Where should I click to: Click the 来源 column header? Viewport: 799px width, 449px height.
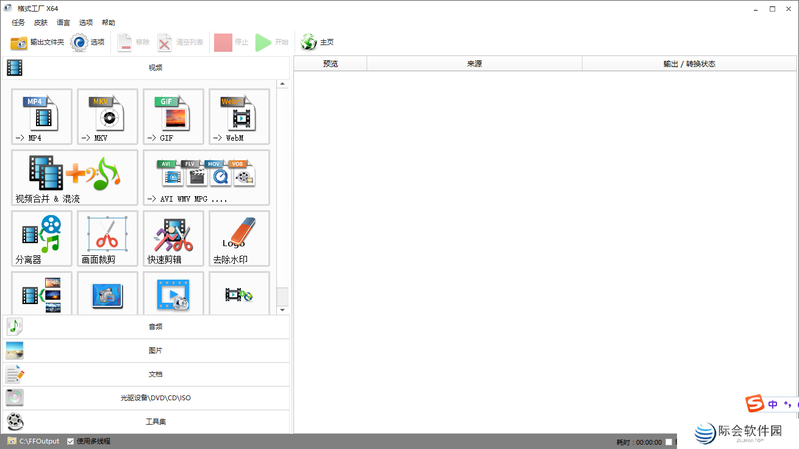pos(474,63)
